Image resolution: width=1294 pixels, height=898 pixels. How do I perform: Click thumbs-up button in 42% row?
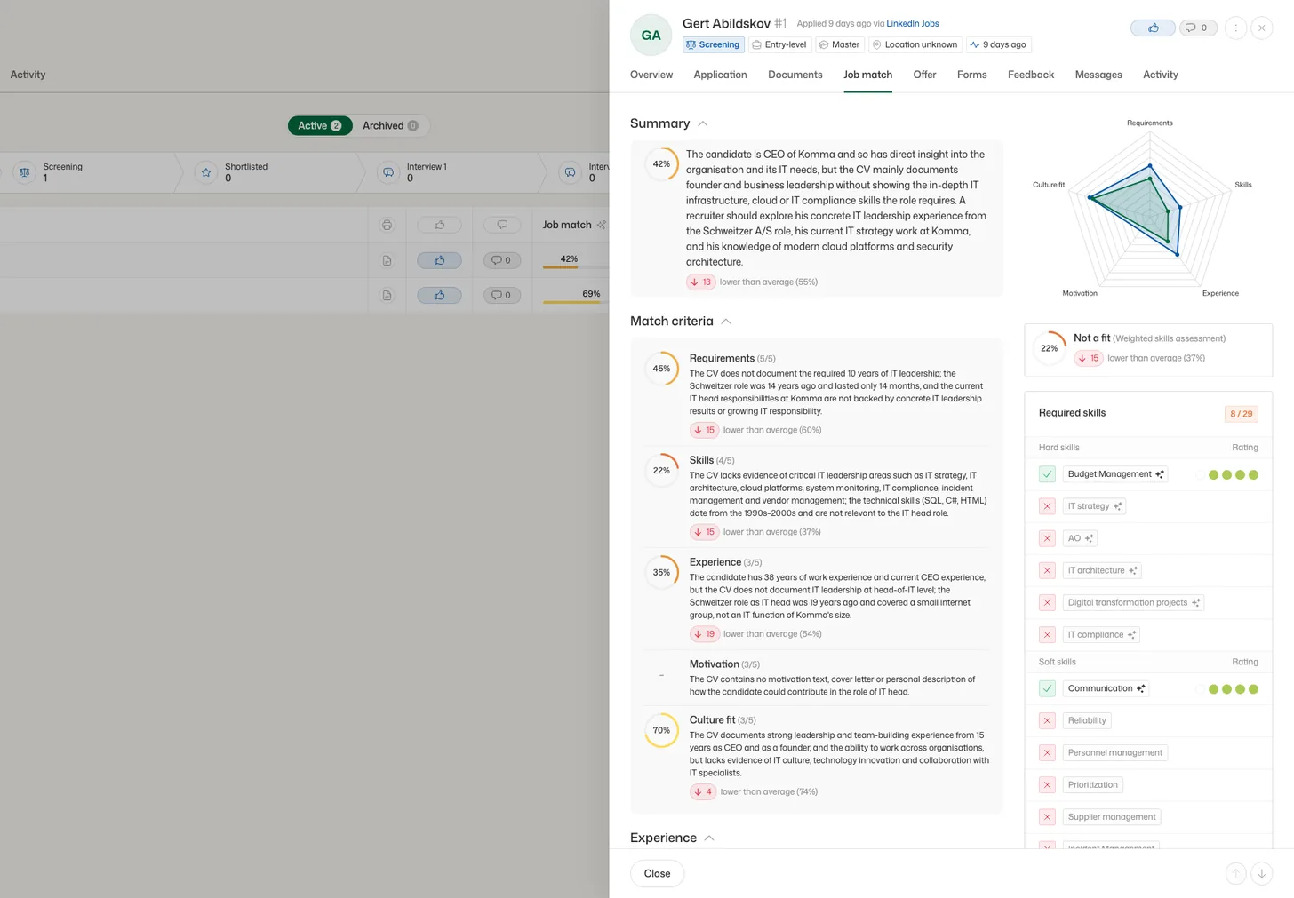(439, 260)
